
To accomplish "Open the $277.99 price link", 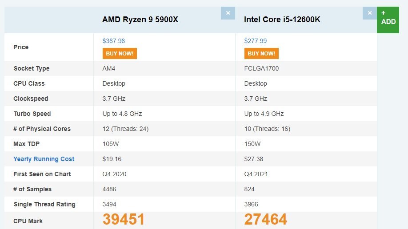I will pyautogui.click(x=256, y=41).
